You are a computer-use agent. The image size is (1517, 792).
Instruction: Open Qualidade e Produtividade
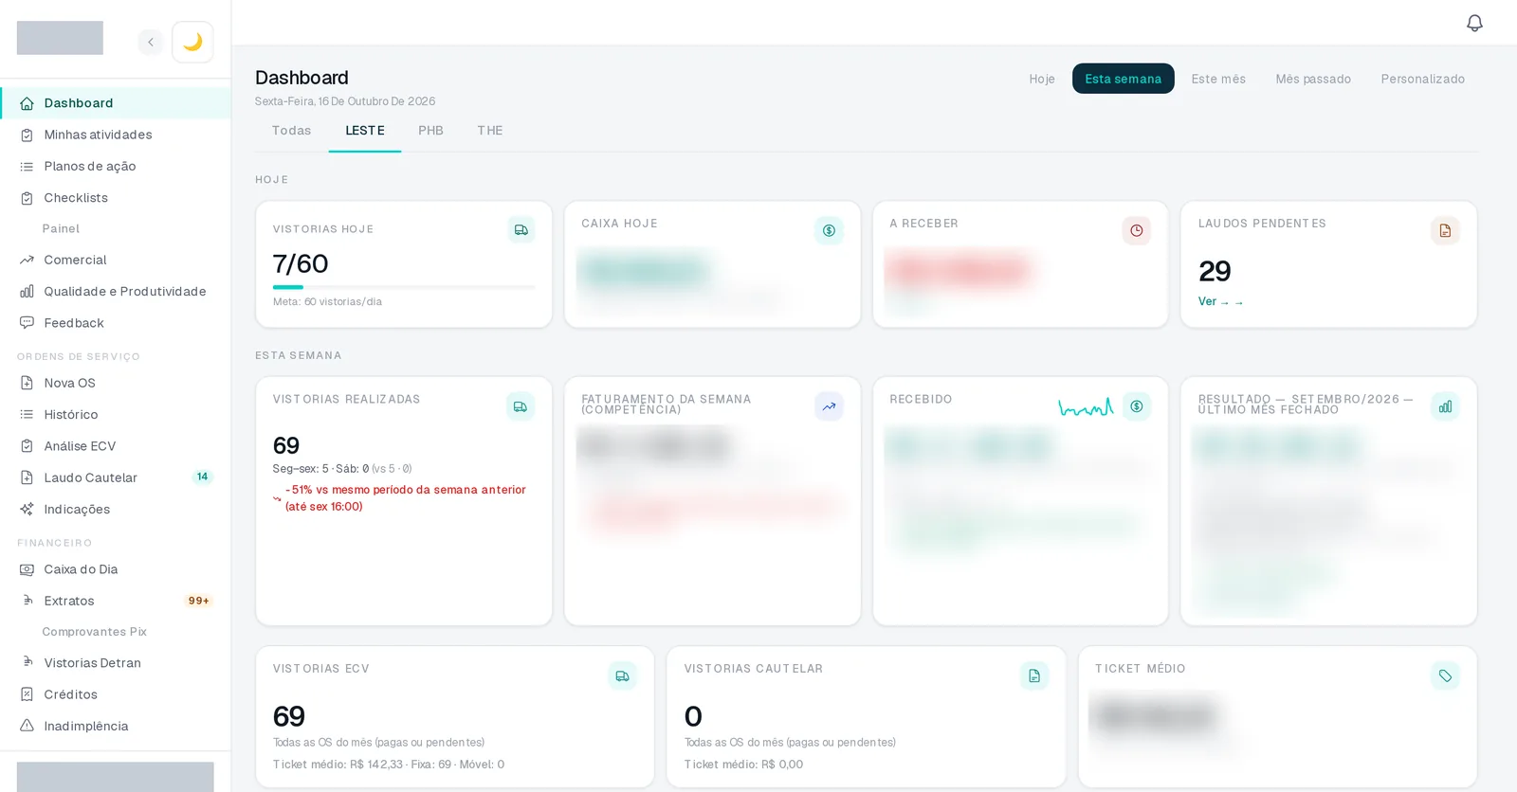click(115, 292)
